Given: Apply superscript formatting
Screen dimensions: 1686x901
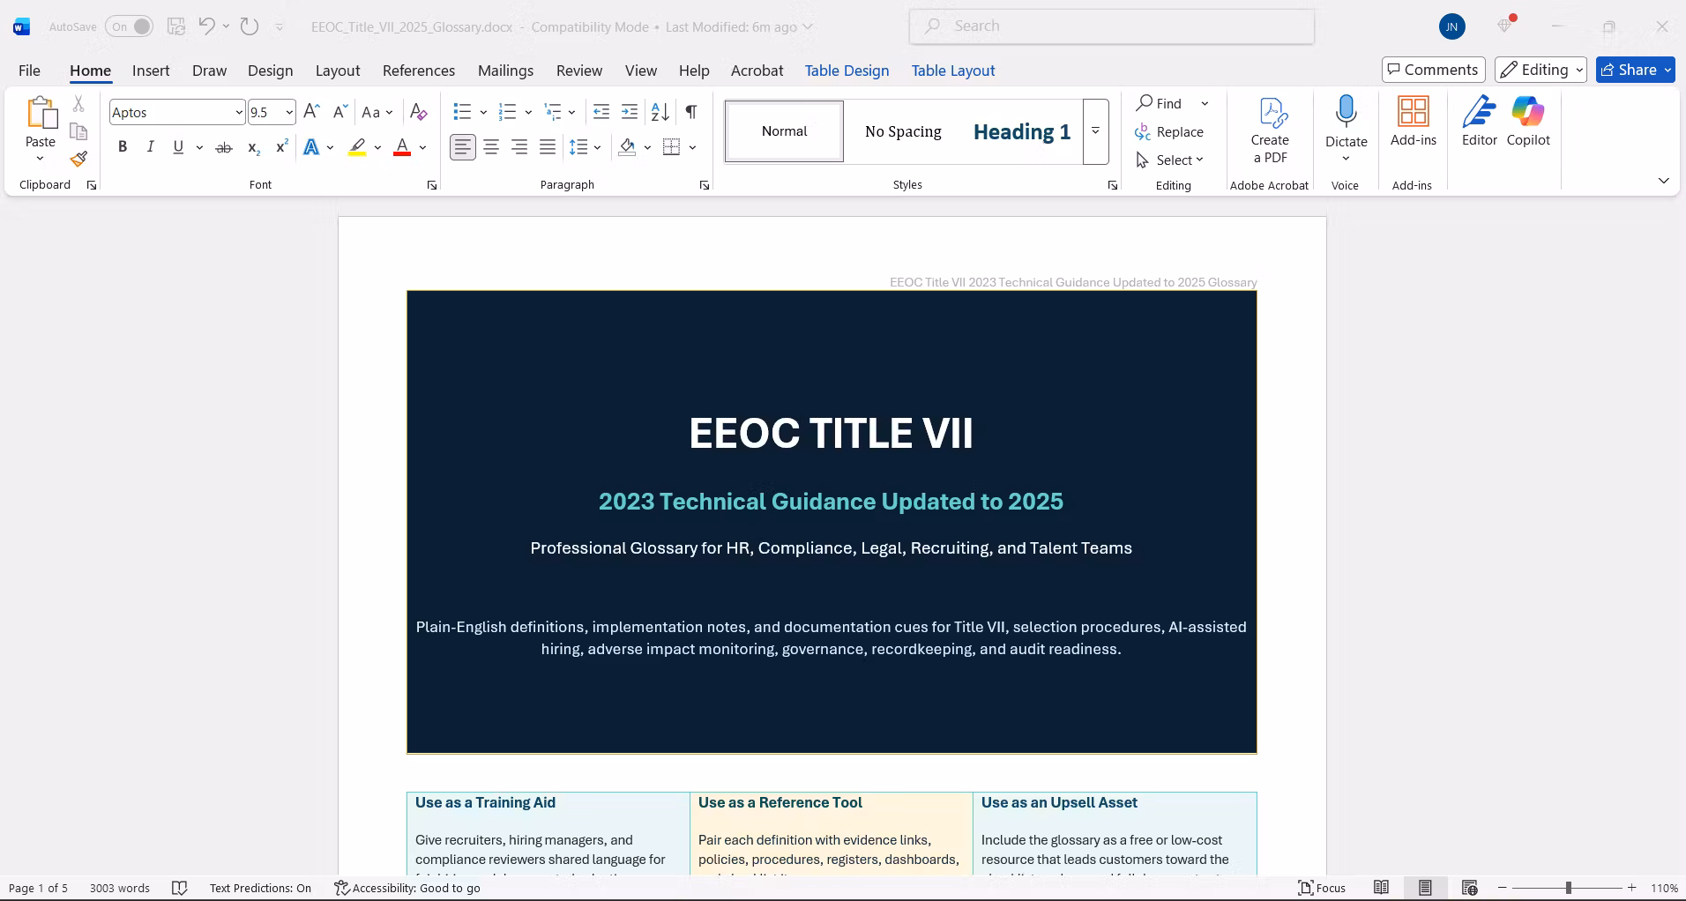Looking at the screenshot, I should 281,147.
